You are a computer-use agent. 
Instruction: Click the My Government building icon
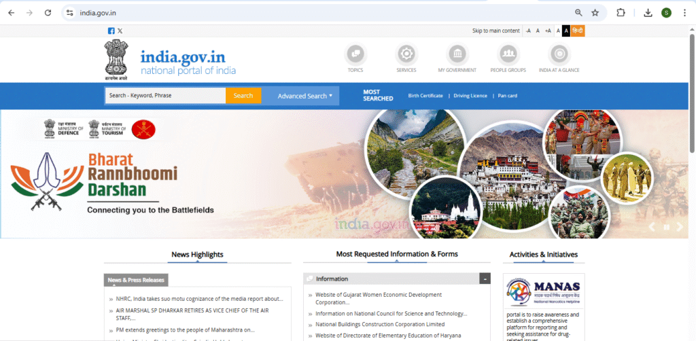coord(457,54)
